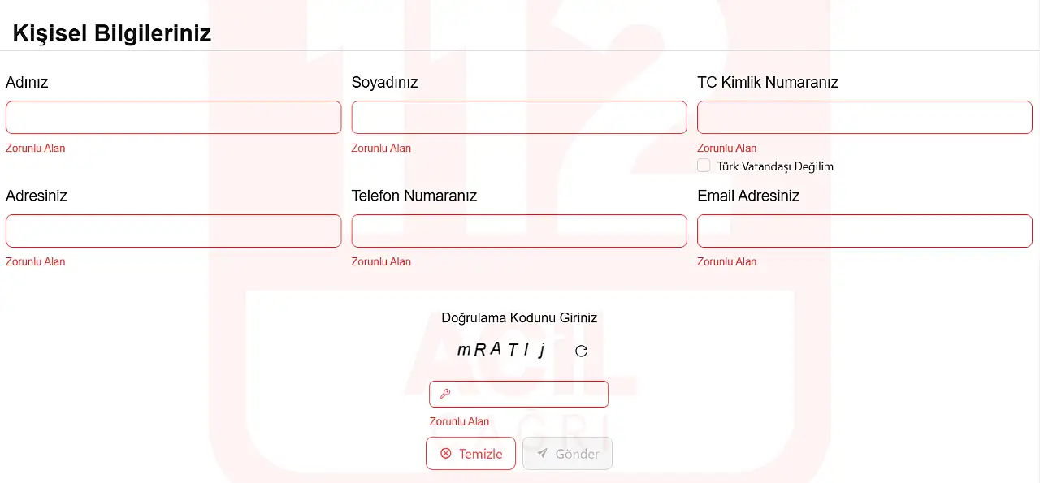Click the Kişisel Bilgileriniz heading
1040x483 pixels.
click(112, 33)
